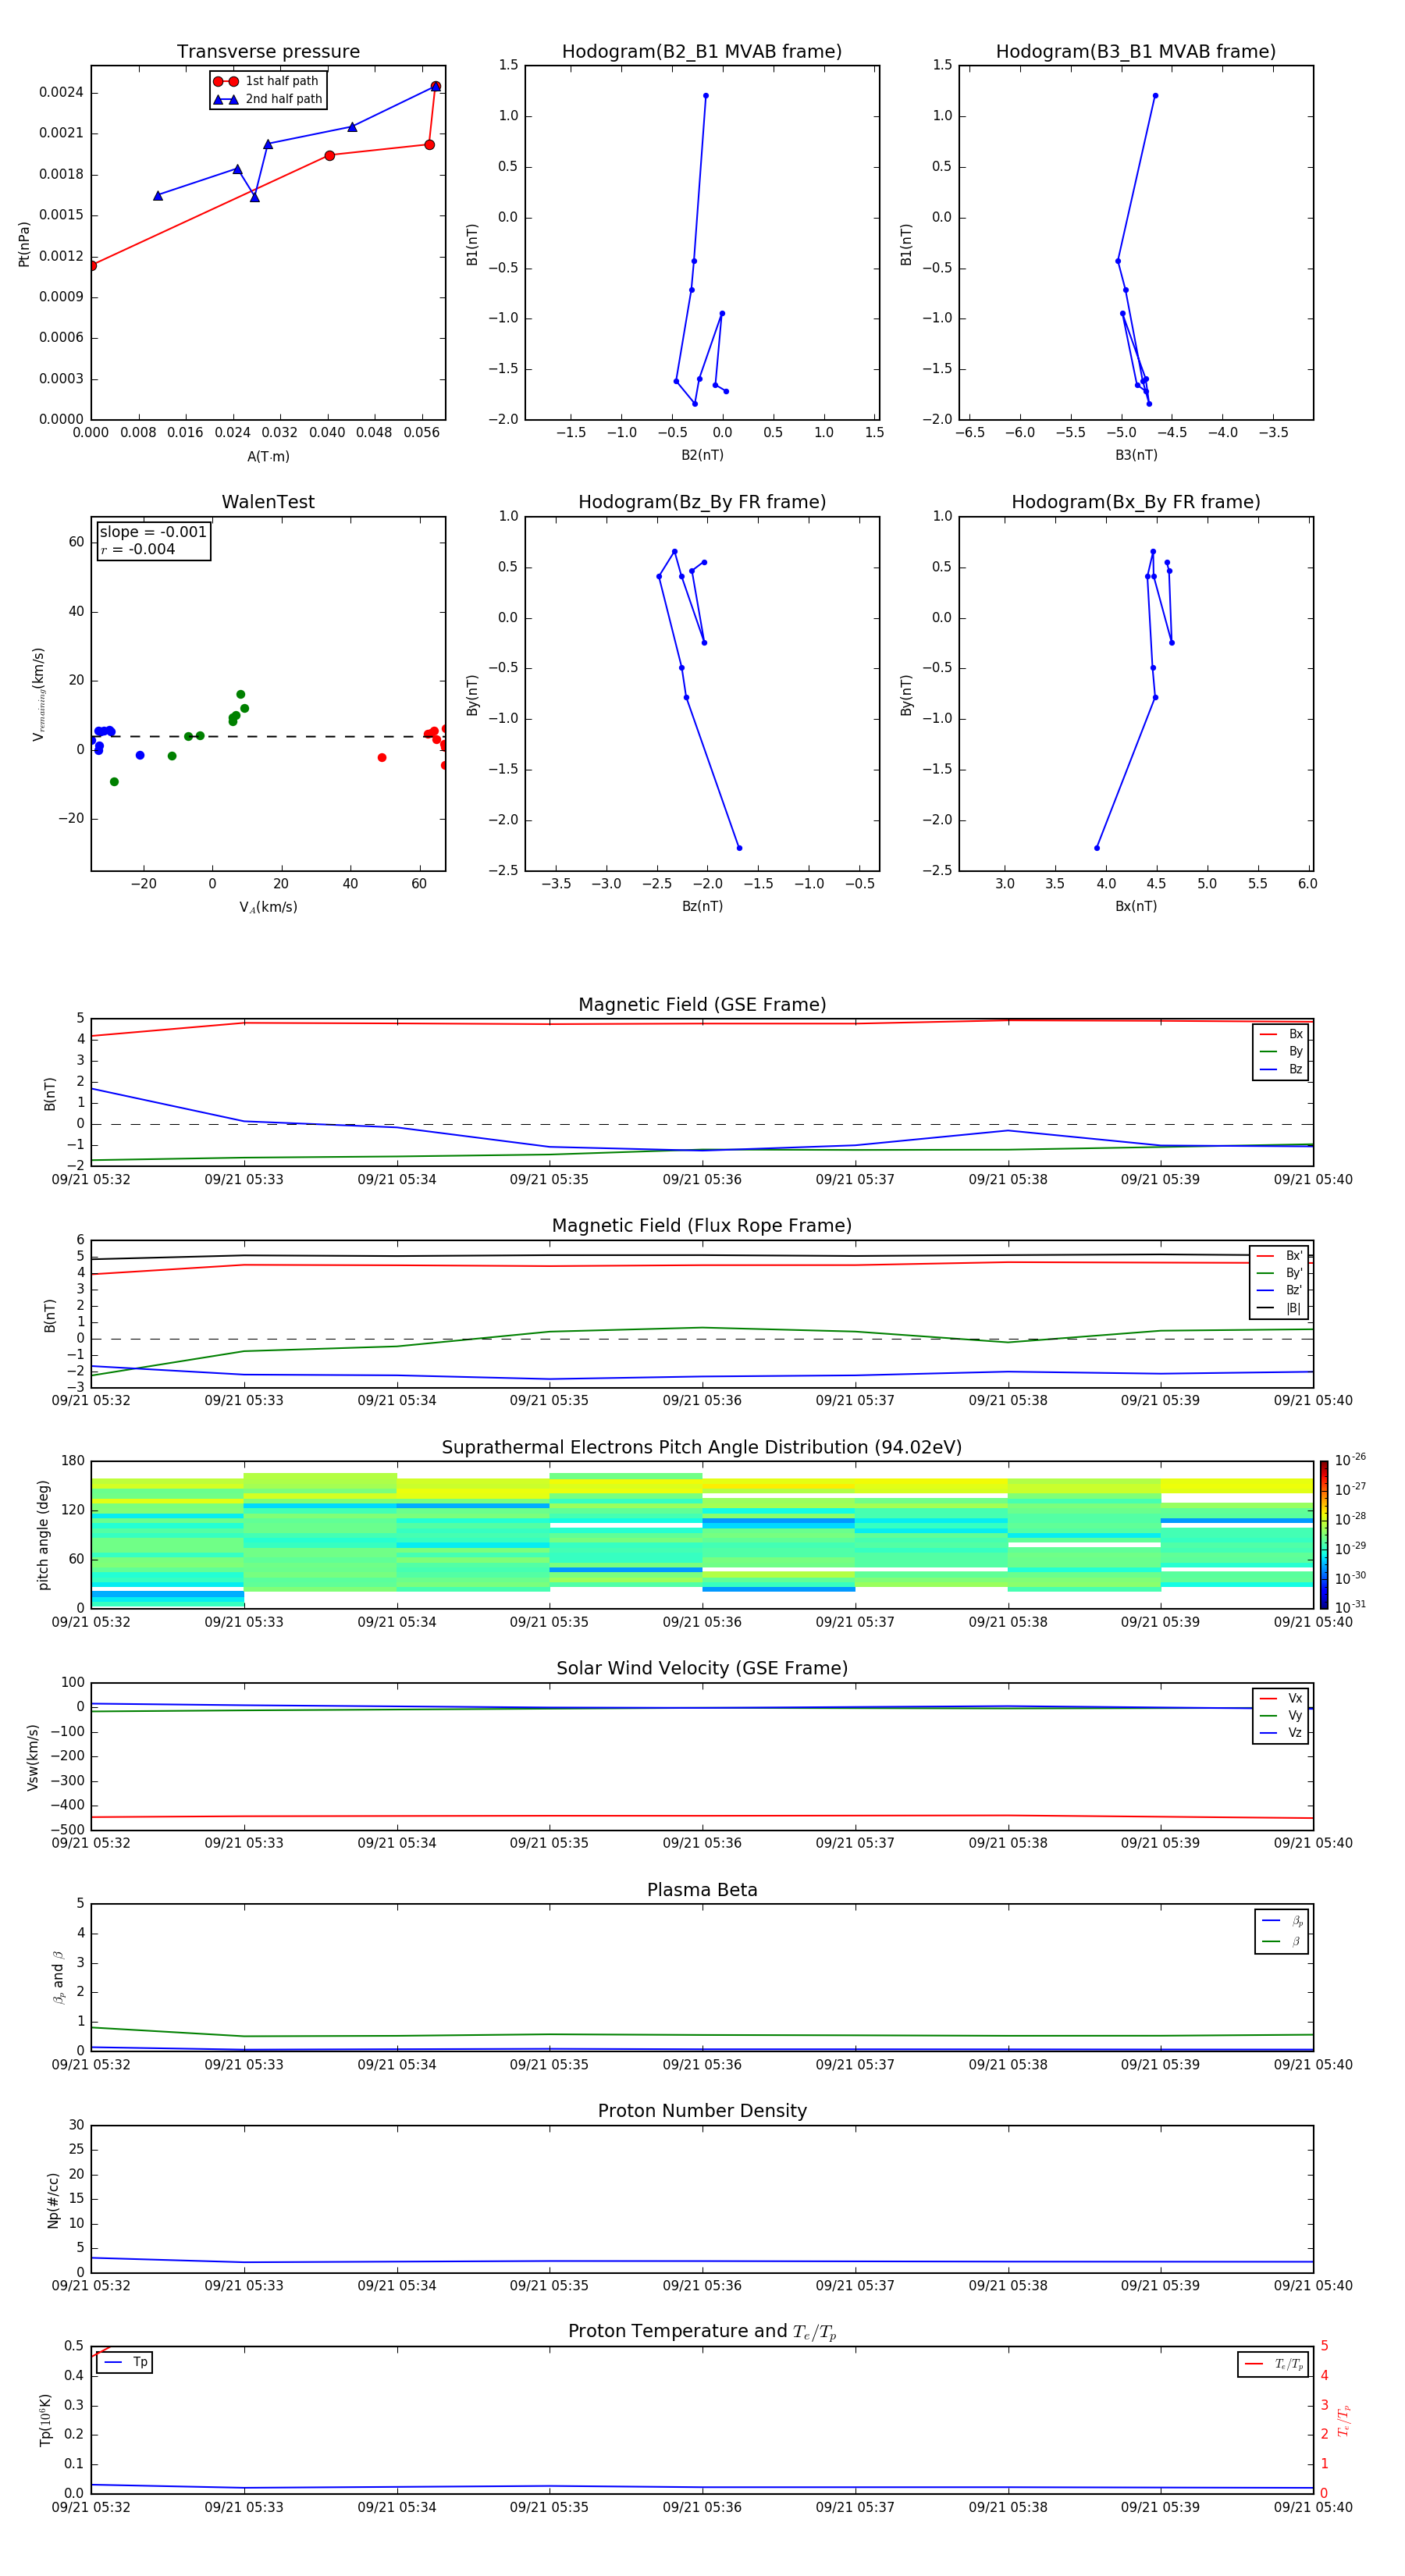Click the 'Vsw(km/s)' axis label
This screenshot has height=2576, width=1405.
(33, 1757)
